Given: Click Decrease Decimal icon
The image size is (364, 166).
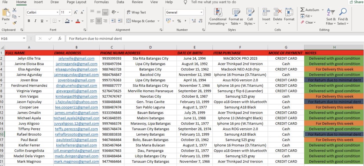Looking at the screenshot, I should 201,21.
